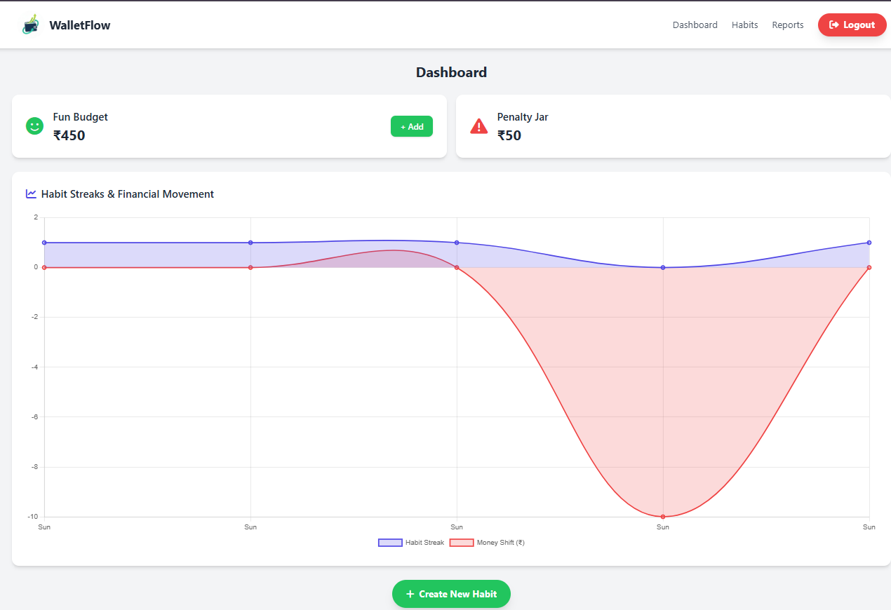The width and height of the screenshot is (891, 610).
Task: Toggle the Money Shift legend color box
Action: click(x=462, y=543)
